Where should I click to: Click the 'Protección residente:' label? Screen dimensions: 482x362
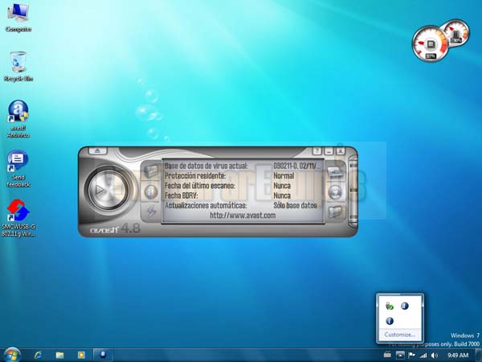[x=195, y=175]
